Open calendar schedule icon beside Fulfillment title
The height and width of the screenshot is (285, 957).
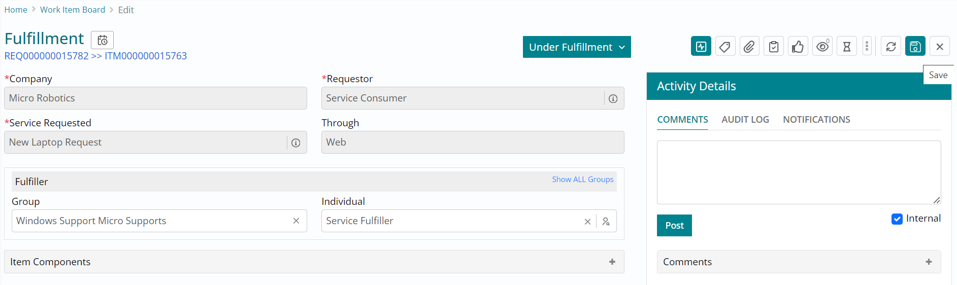pyautogui.click(x=103, y=40)
